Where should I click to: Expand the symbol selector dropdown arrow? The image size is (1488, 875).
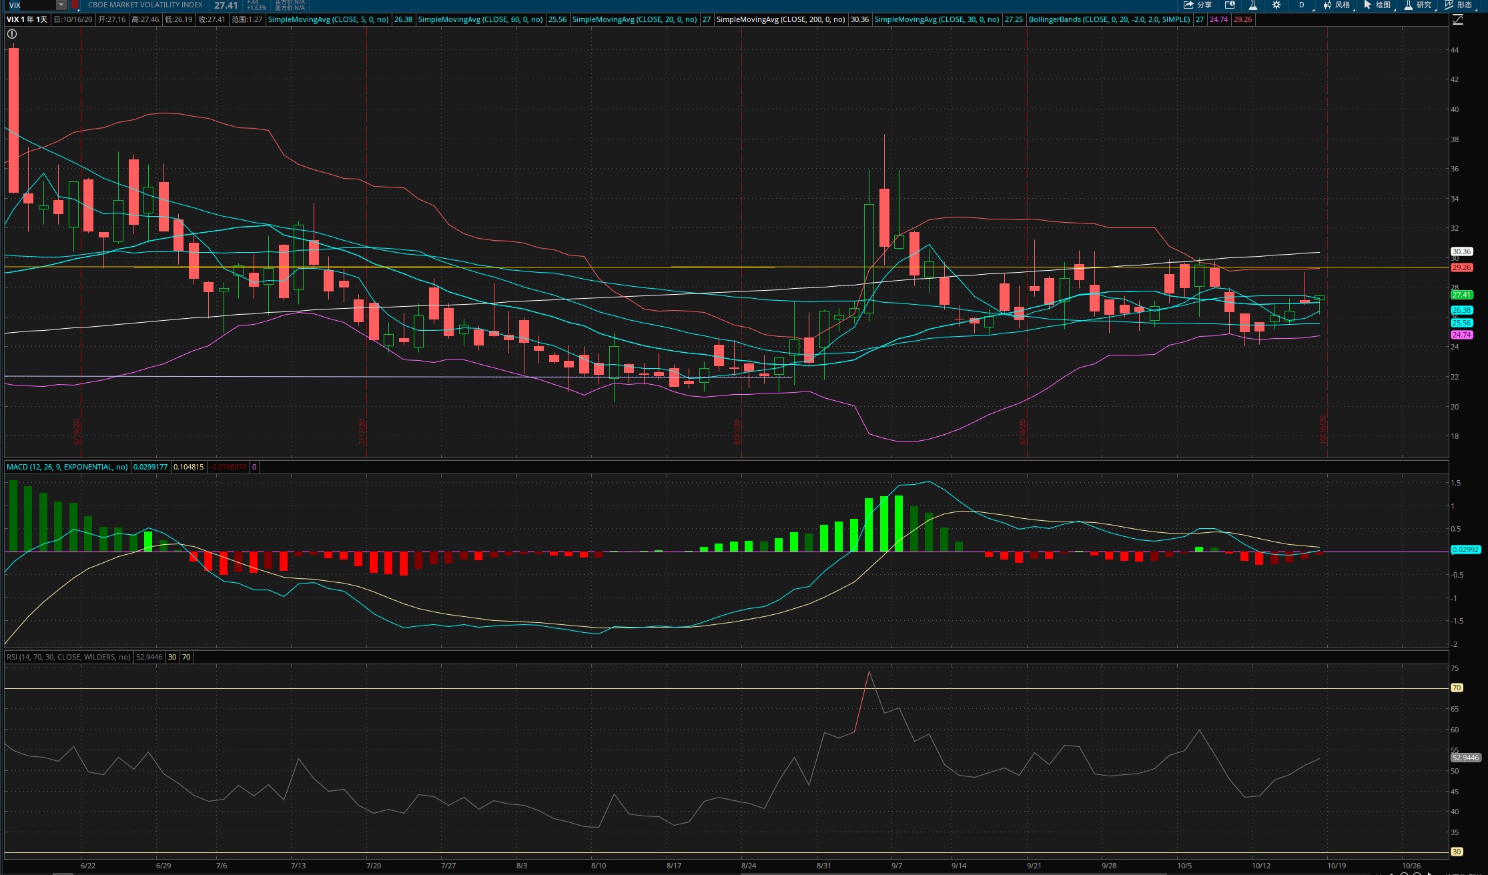pyautogui.click(x=61, y=5)
